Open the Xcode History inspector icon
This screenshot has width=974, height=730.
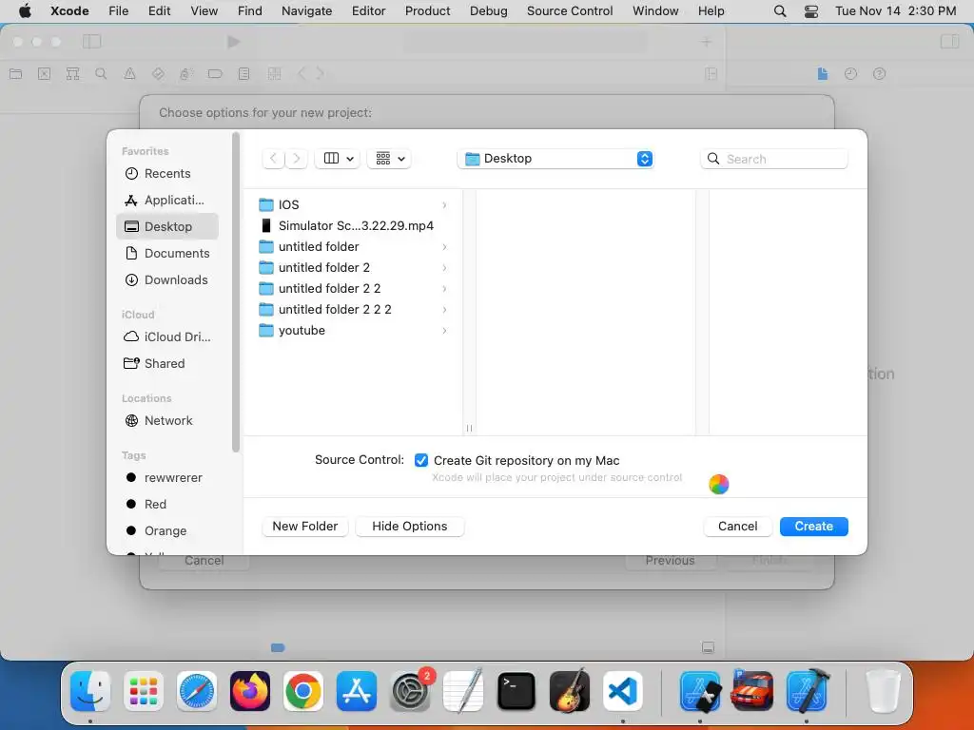(851, 74)
